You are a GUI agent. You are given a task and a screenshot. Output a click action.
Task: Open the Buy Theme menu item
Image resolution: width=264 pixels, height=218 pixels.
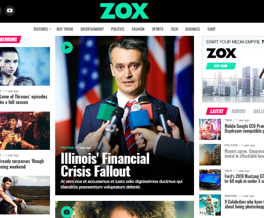pyautogui.click(x=65, y=29)
